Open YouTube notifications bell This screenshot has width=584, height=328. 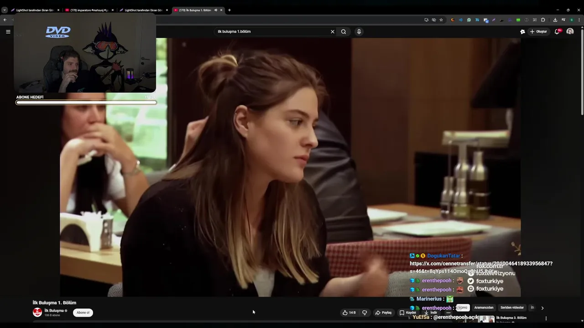coord(557,31)
